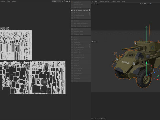
Task: Click the middle round button above the UV canvas
Action: coord(3,28)
